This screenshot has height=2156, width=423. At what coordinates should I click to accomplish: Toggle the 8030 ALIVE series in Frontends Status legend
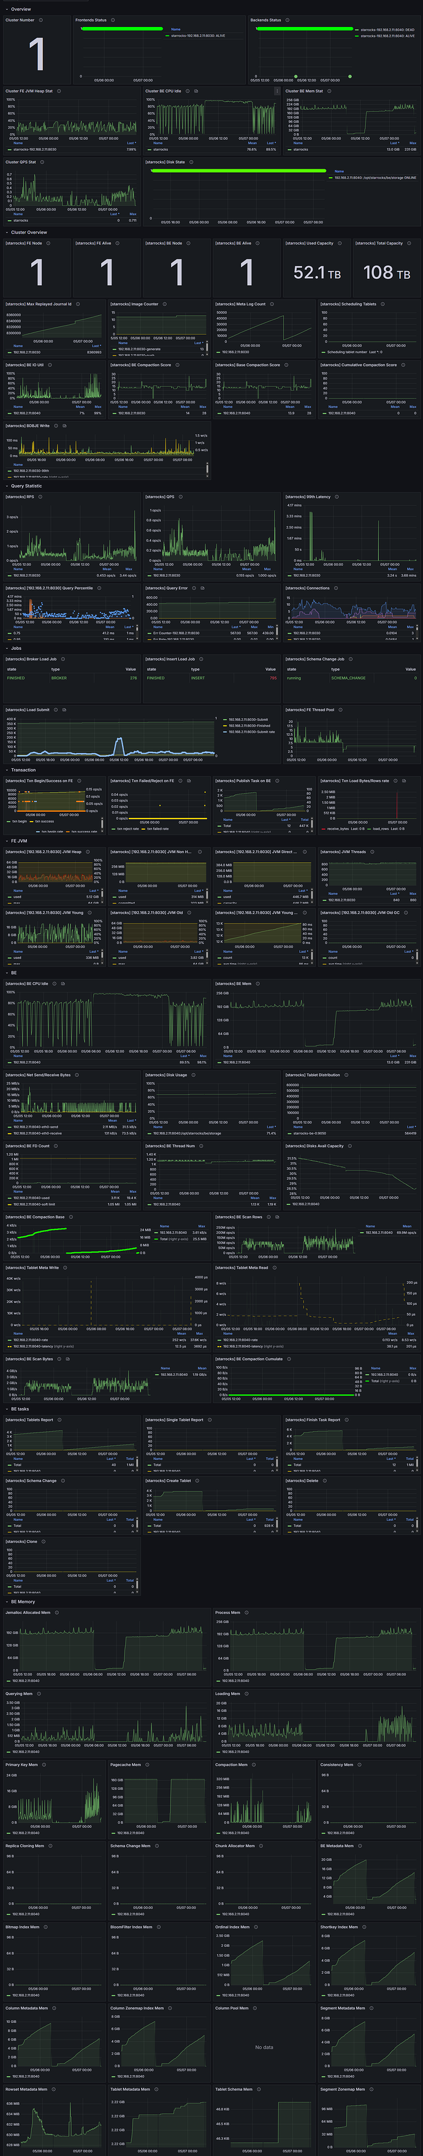pyautogui.click(x=198, y=36)
